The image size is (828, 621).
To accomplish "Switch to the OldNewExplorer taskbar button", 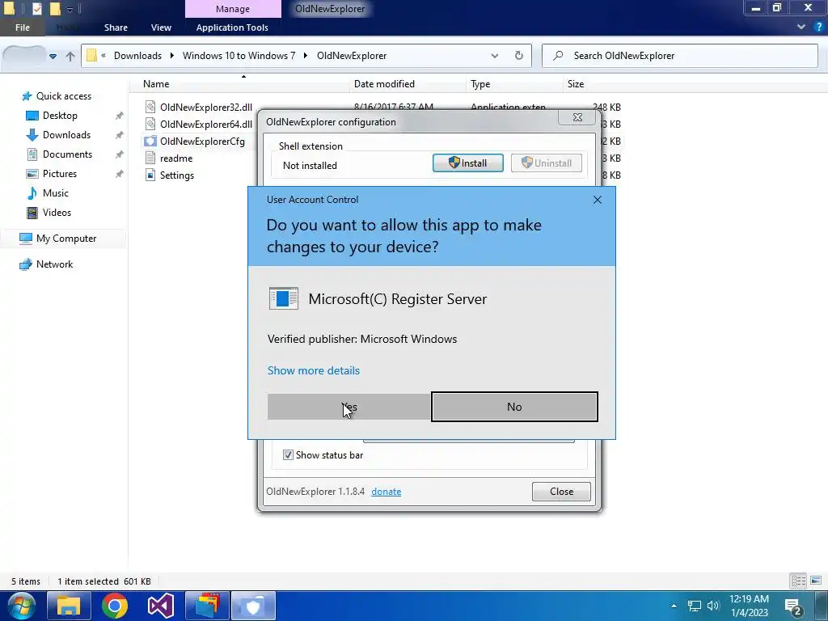I will [207, 606].
